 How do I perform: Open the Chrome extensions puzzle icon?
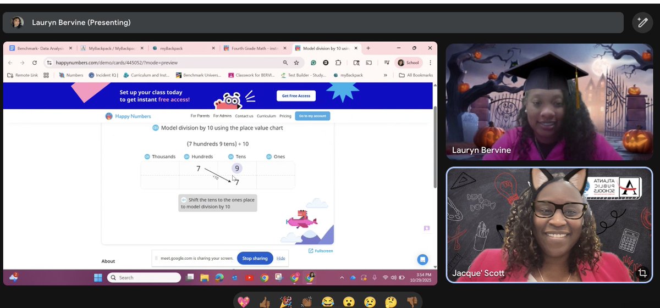pyautogui.click(x=338, y=63)
